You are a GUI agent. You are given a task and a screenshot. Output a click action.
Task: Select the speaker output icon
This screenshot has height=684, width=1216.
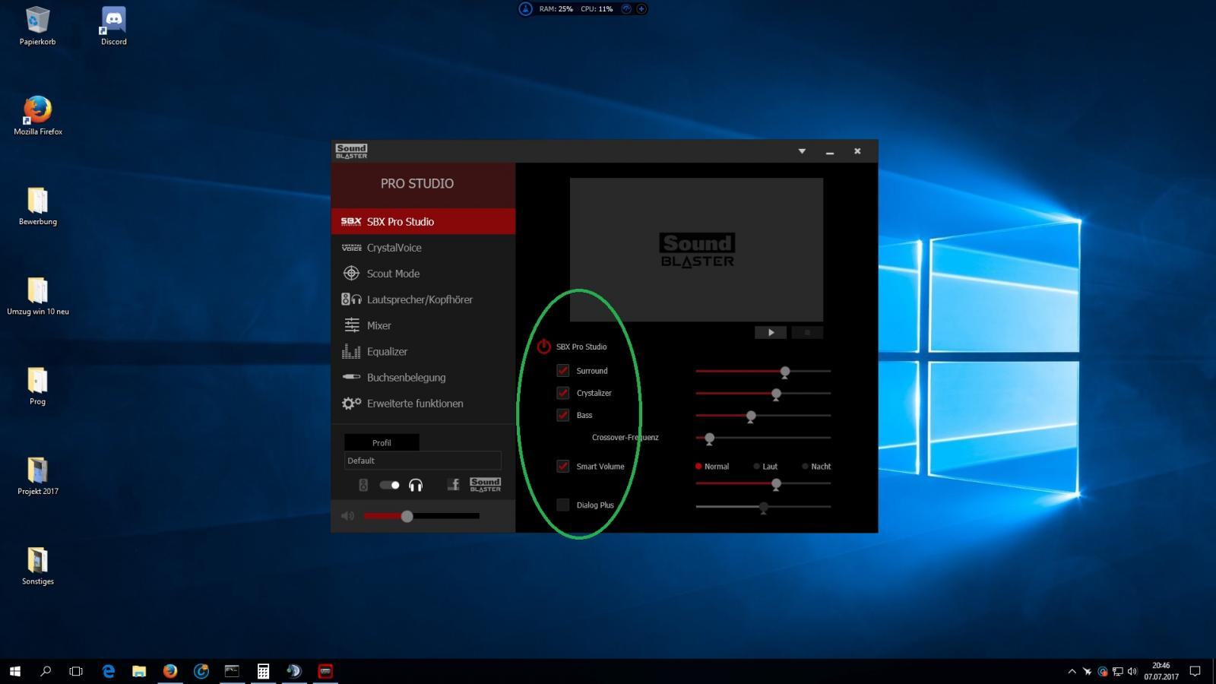tap(363, 485)
